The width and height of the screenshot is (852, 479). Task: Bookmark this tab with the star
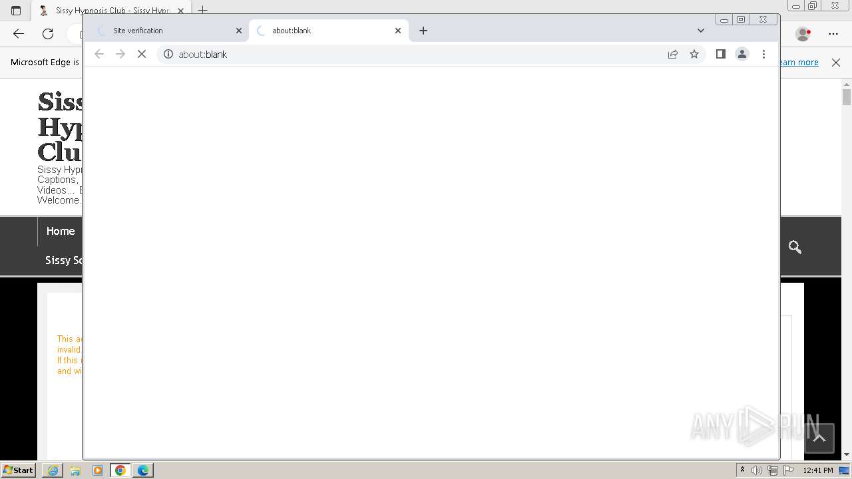[694, 55]
